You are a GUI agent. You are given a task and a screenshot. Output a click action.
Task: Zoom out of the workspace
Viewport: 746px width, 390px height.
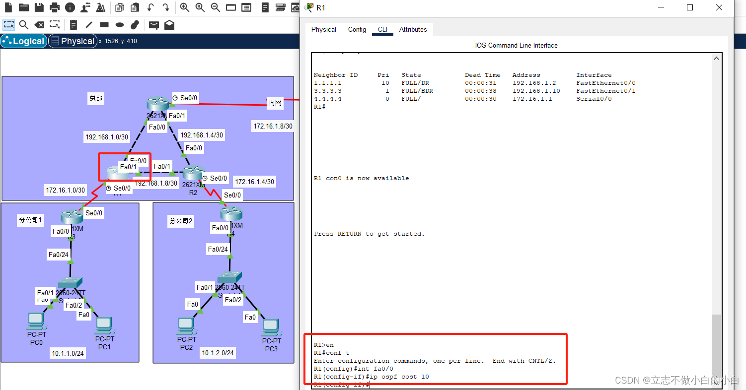coord(215,7)
